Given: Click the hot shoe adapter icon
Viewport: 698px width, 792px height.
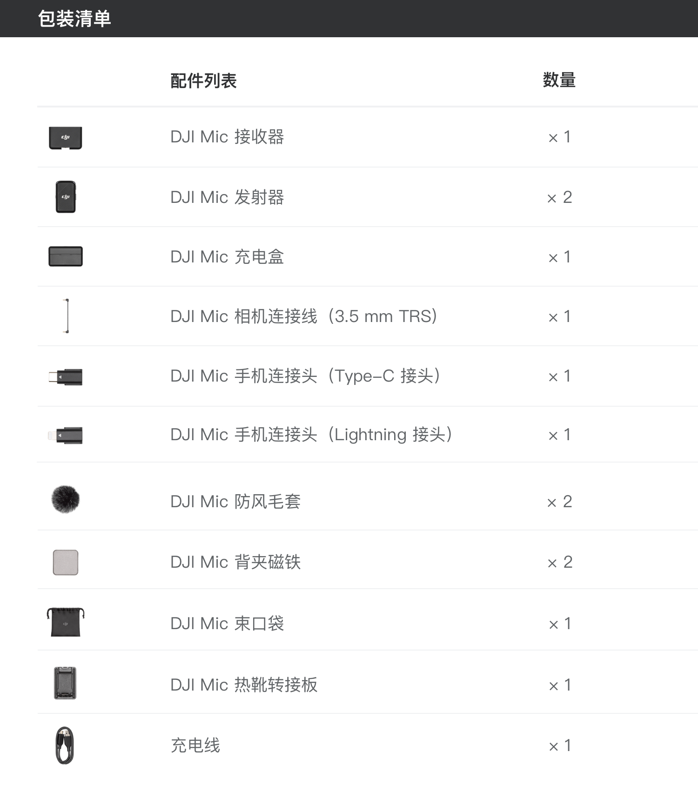Looking at the screenshot, I should (65, 683).
